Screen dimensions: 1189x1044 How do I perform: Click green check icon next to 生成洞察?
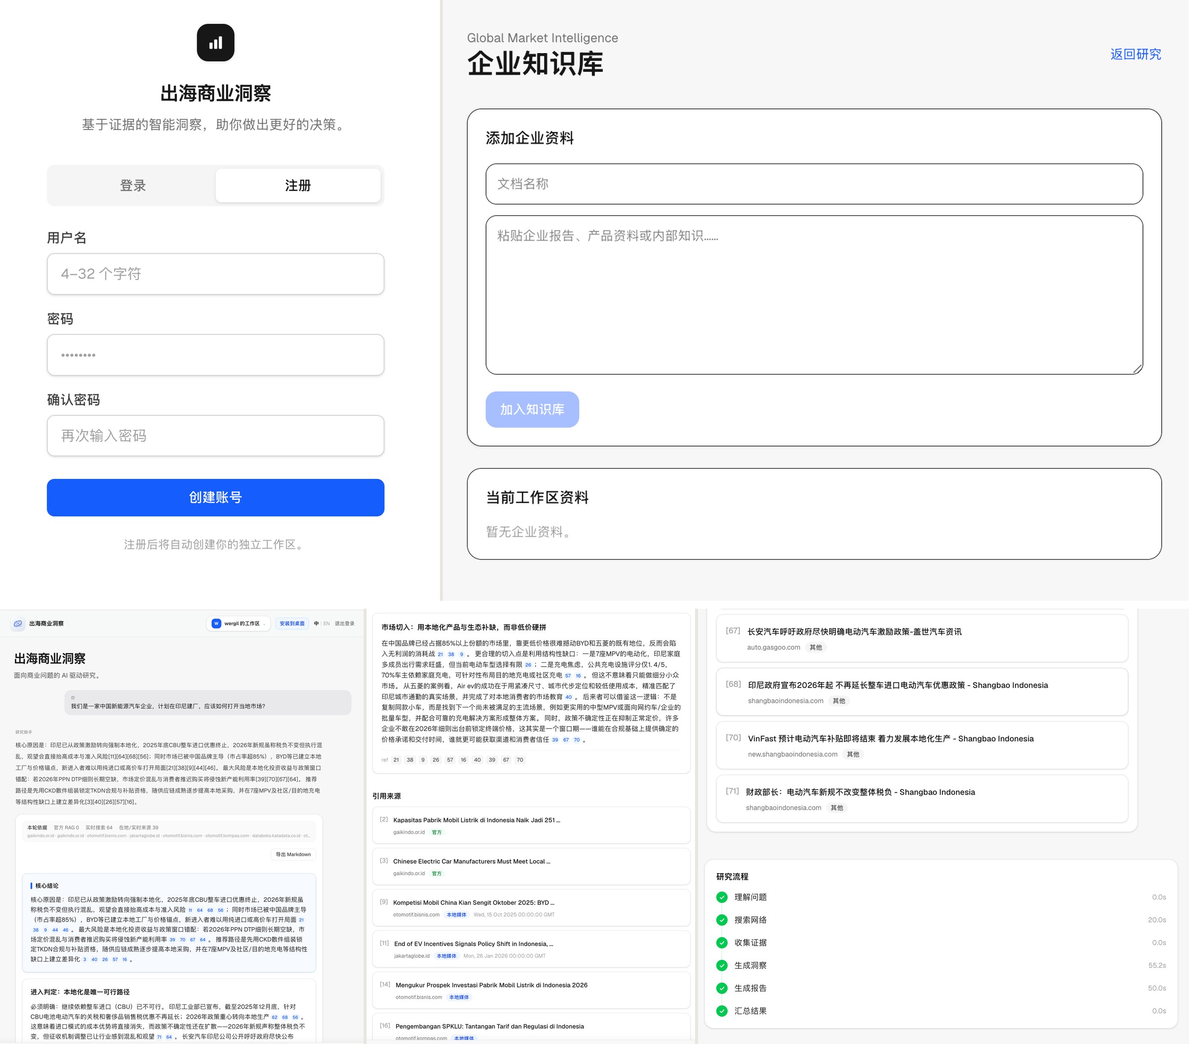[722, 965]
